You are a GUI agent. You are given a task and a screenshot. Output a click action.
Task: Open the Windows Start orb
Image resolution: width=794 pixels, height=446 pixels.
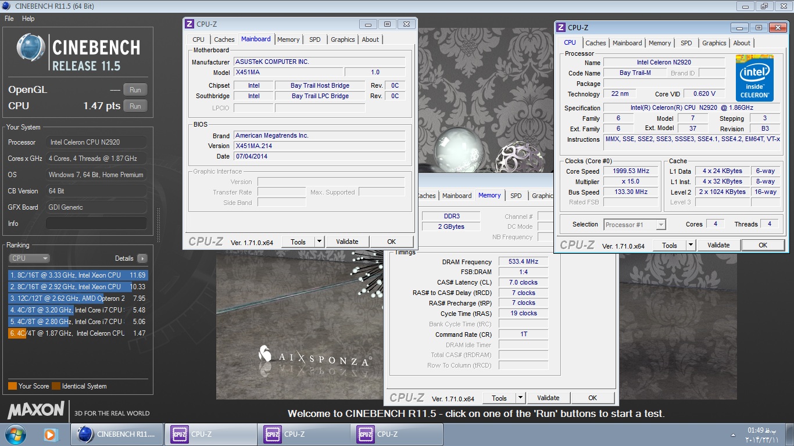pos(16,434)
